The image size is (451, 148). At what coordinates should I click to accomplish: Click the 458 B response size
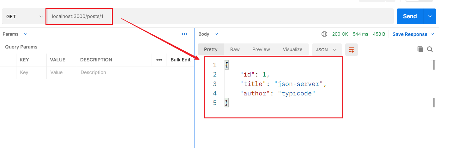tap(379, 34)
